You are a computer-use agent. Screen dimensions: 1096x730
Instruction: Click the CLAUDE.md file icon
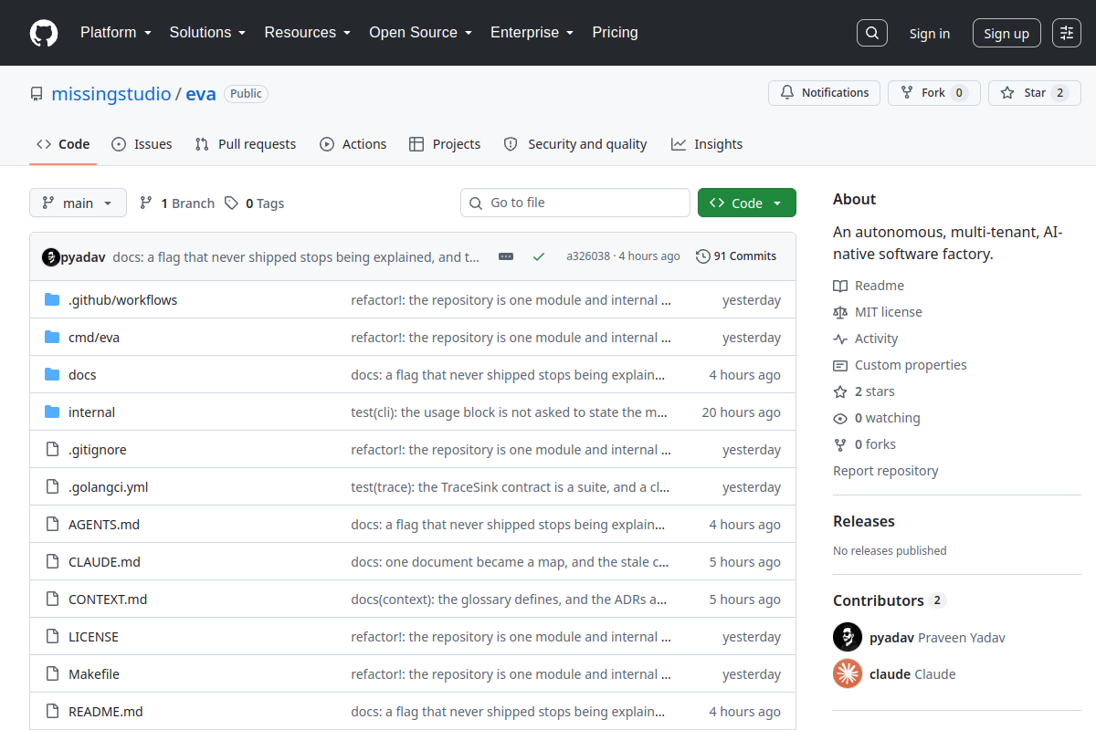click(52, 562)
